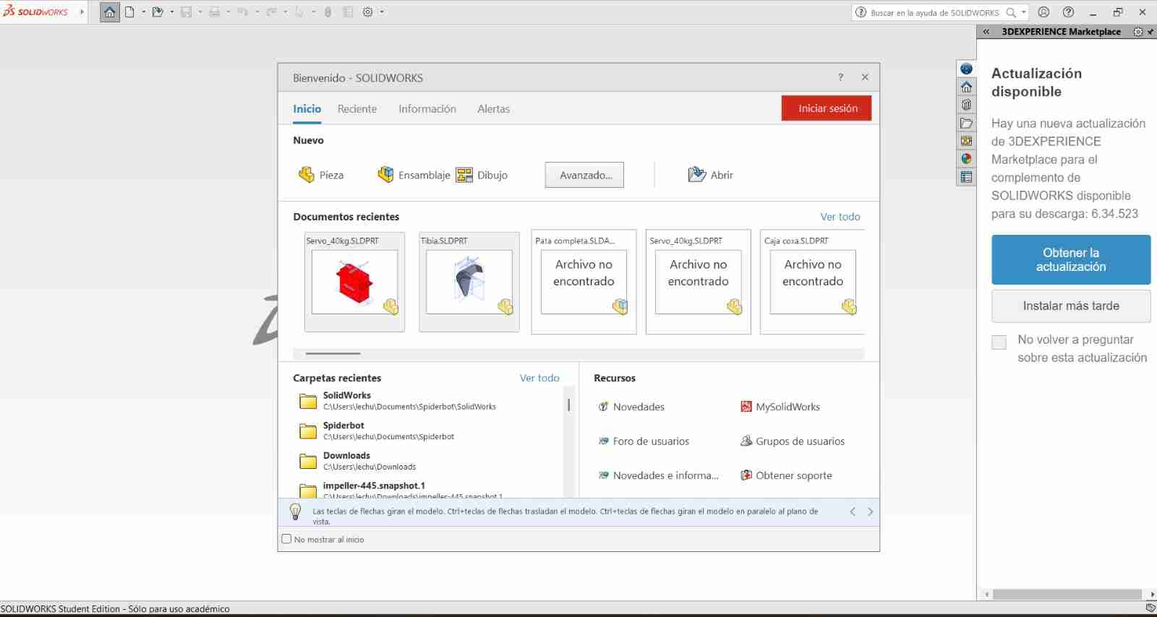Image resolution: width=1157 pixels, height=617 pixels.
Task: Click the recent folders vertical scrollbar
Action: [x=569, y=405]
